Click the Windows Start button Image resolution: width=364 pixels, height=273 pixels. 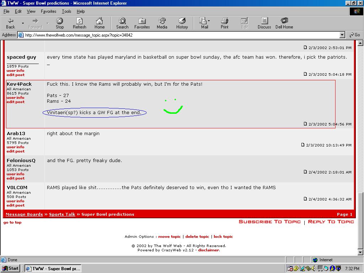10,268
